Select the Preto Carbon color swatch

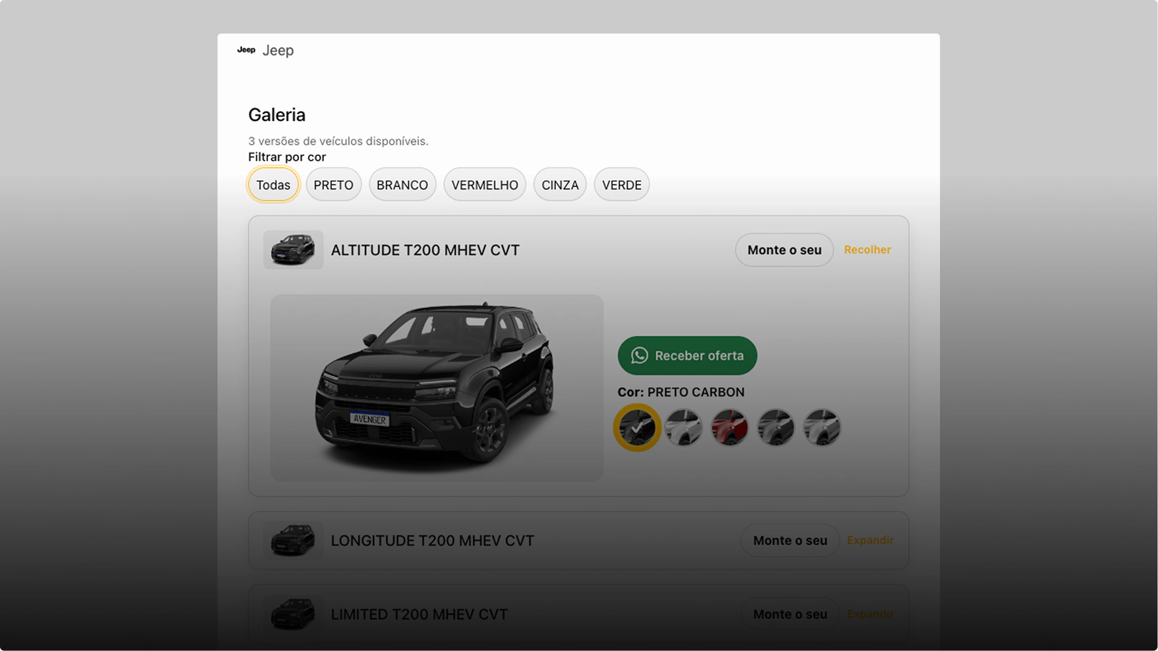[x=637, y=427]
